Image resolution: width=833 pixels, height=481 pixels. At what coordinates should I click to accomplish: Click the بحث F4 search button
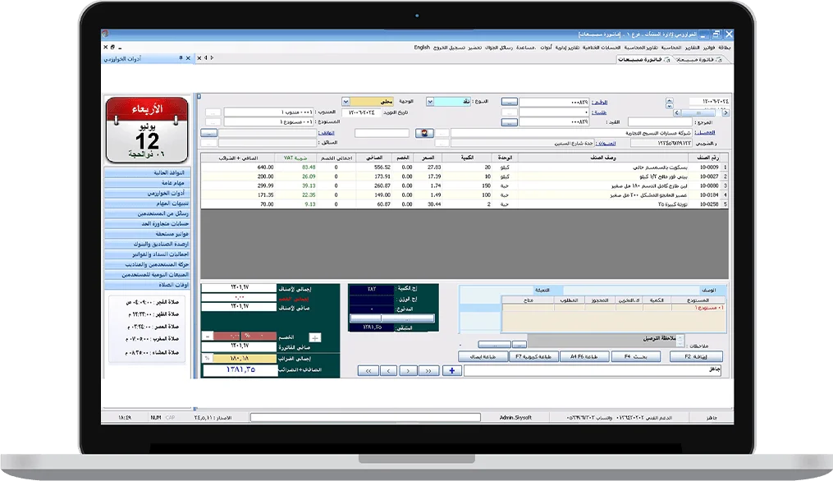coord(635,355)
